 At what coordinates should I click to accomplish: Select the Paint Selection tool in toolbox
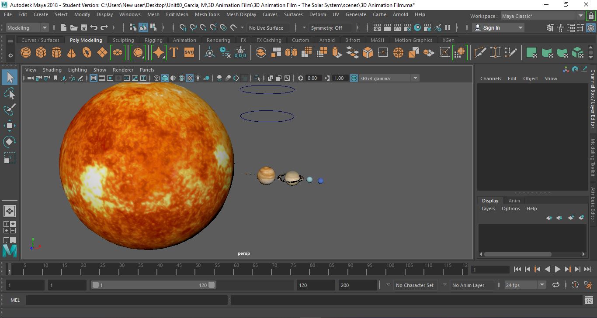(x=10, y=109)
